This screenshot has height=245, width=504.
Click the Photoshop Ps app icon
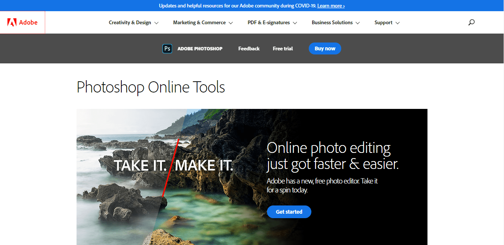[167, 48]
